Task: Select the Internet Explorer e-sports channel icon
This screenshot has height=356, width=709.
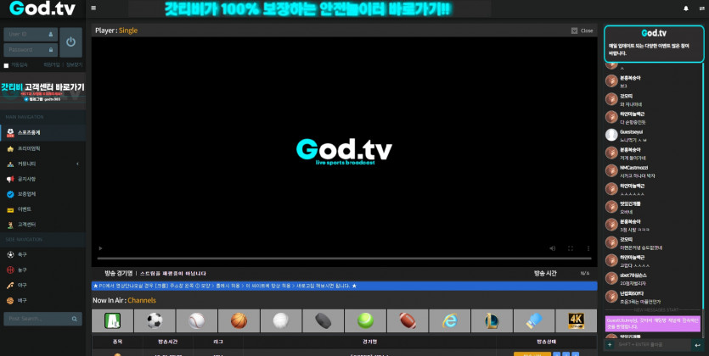Action: [449, 320]
